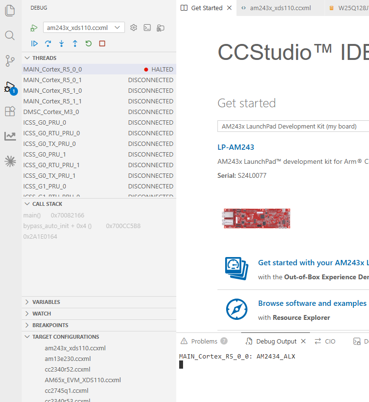This screenshot has width=369, height=402.
Task: Collapse the CALL STACK section
Action: 99,204
